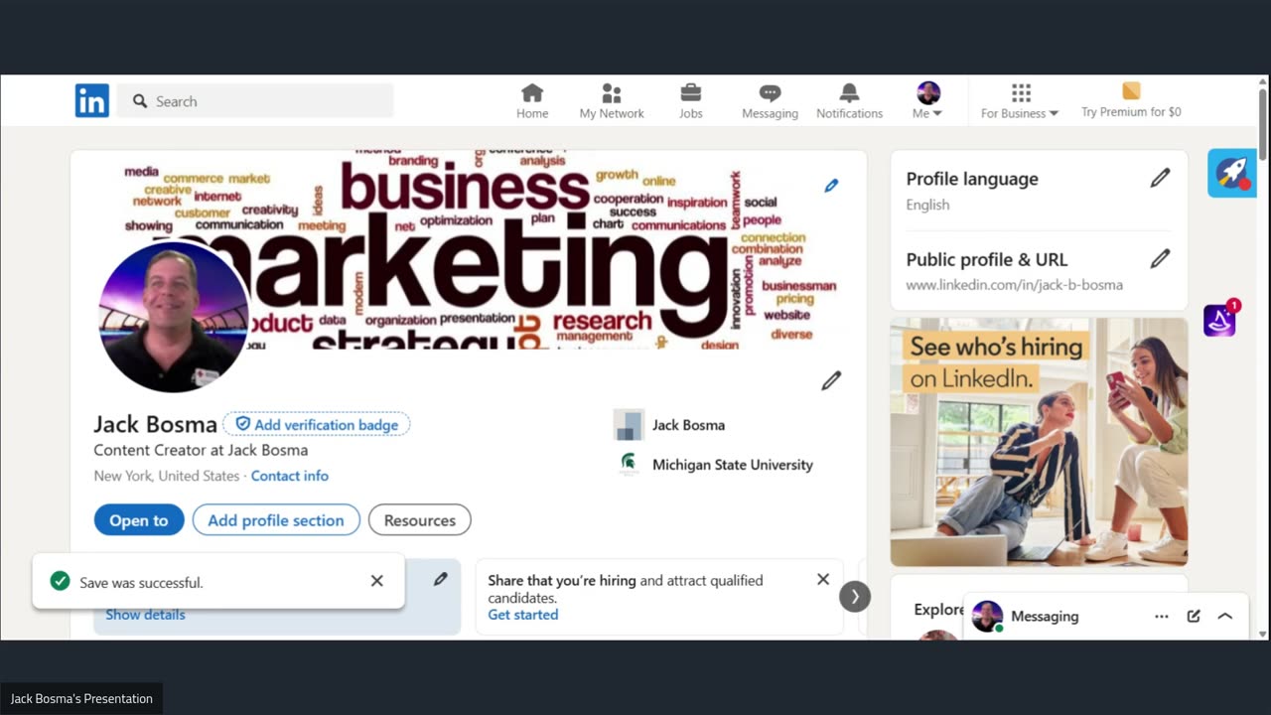This screenshot has height=715, width=1271.
Task: Click the Get started link
Action: pos(523,615)
